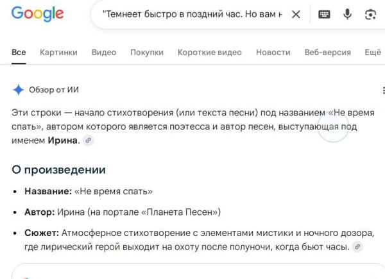Open the Покупки tab

pos(147,52)
